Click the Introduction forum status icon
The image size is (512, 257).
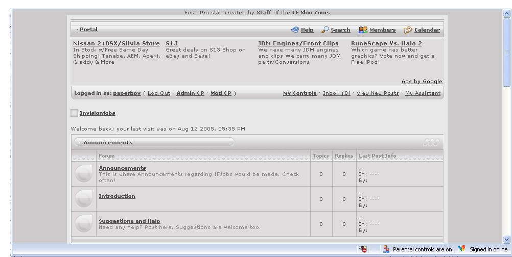(x=84, y=199)
